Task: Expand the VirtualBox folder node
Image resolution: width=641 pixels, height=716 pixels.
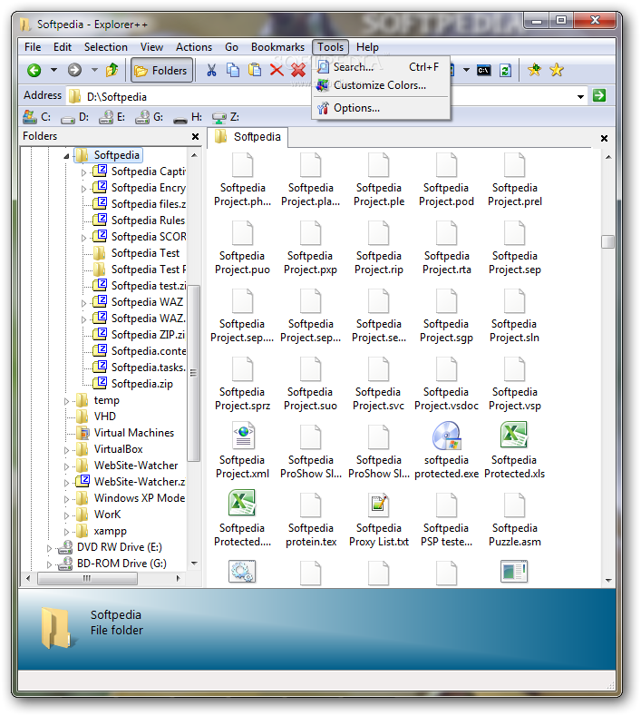Action: click(x=66, y=450)
